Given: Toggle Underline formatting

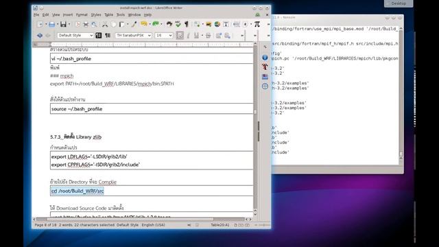Looking at the screenshot, I should (x=196, y=35).
